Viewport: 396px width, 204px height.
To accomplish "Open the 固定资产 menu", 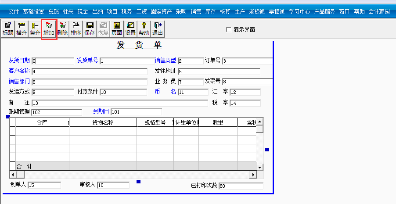I will (x=161, y=11).
